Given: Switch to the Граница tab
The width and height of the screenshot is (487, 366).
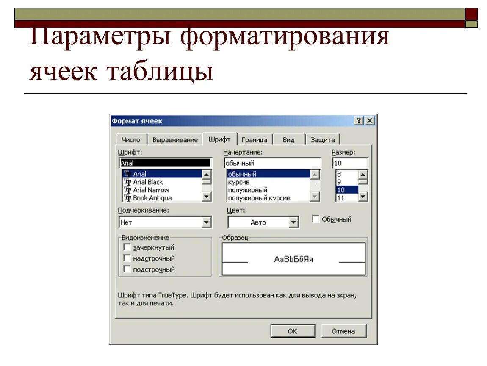Looking at the screenshot, I should (x=255, y=139).
